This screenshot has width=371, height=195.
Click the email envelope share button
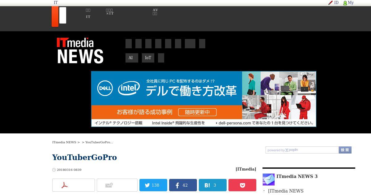point(117,185)
